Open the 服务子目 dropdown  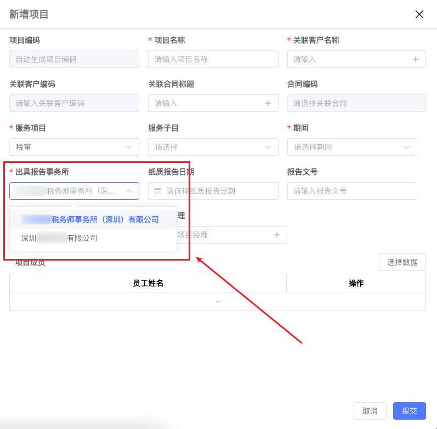point(213,147)
